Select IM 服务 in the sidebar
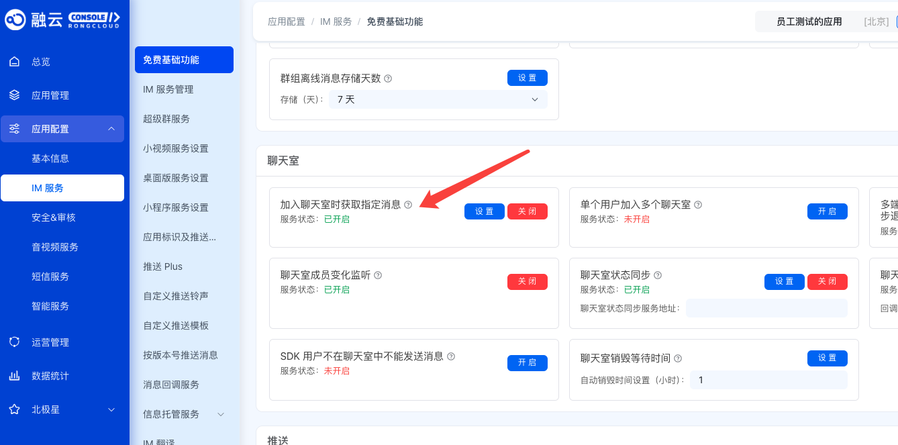Viewport: 898px width, 445px height. [x=62, y=188]
